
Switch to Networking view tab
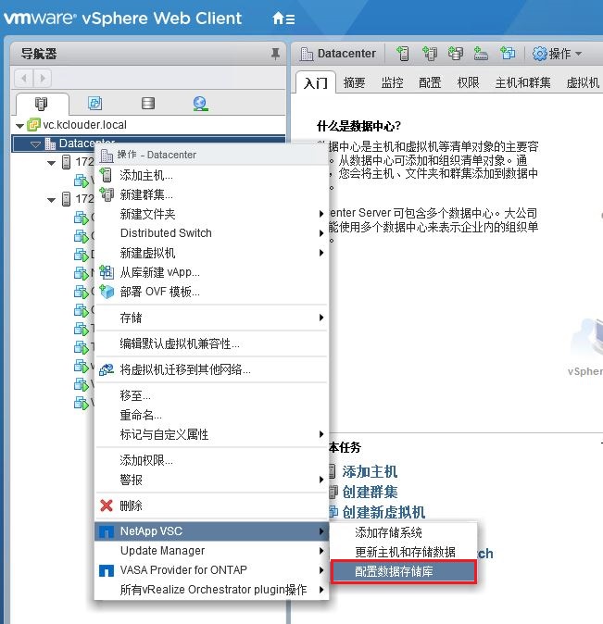200,104
